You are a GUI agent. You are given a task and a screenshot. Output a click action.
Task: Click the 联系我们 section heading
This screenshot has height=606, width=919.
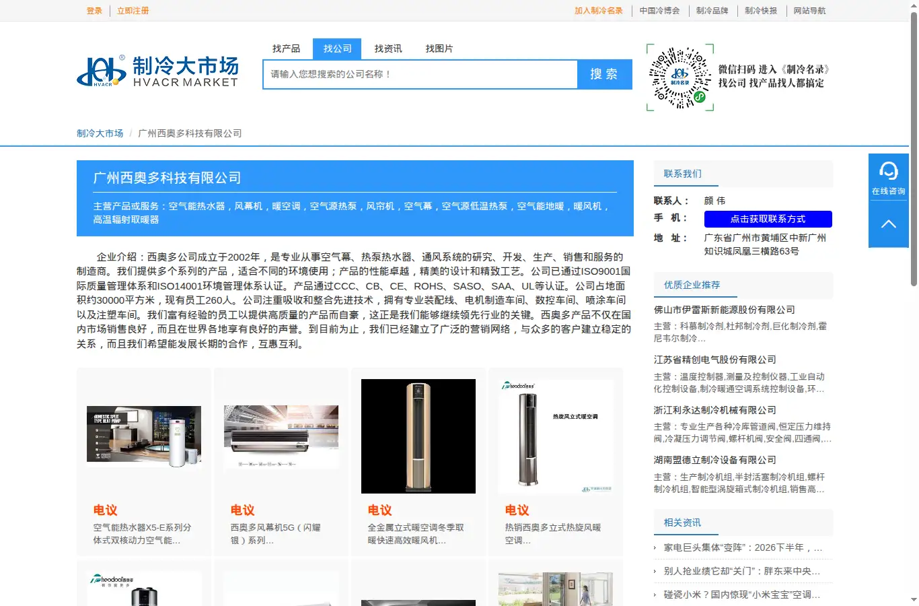(x=683, y=174)
